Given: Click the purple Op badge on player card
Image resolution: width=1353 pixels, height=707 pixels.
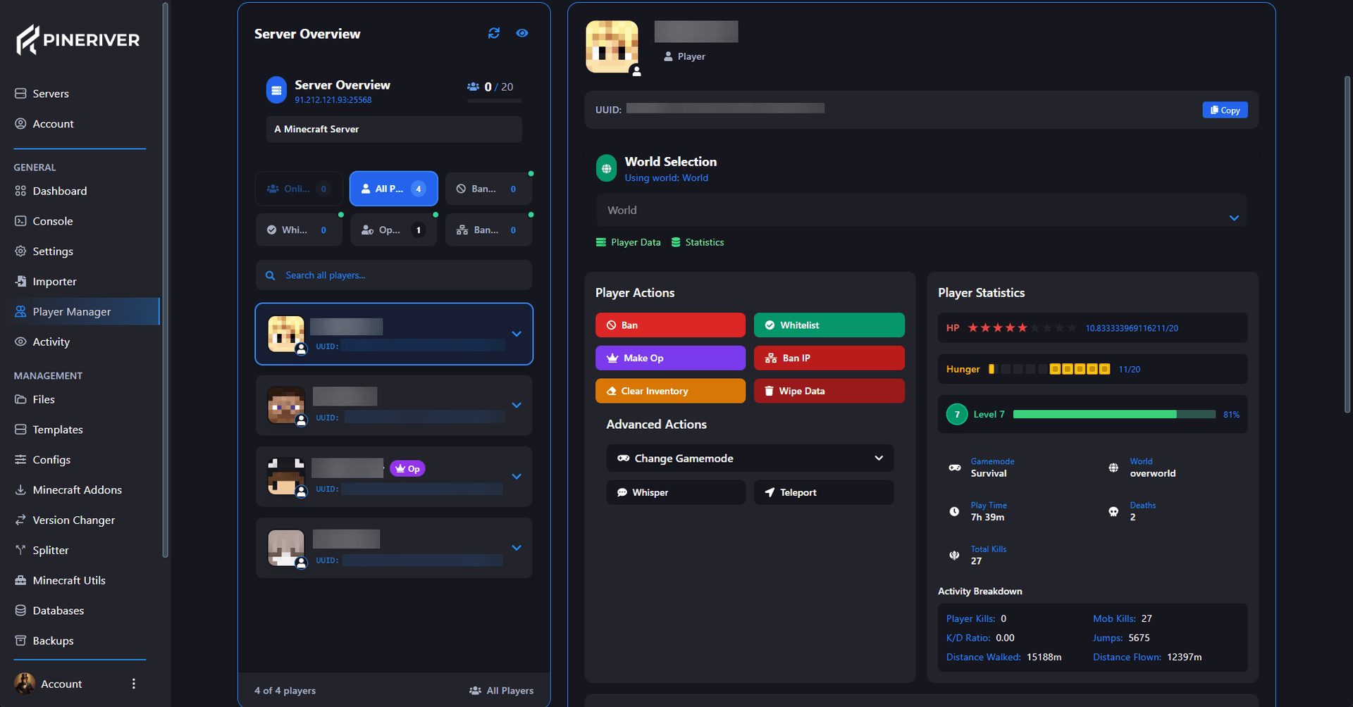Looking at the screenshot, I should tap(407, 469).
